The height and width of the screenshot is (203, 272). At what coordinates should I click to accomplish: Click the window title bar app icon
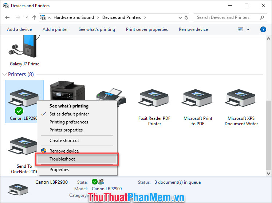click(6, 6)
